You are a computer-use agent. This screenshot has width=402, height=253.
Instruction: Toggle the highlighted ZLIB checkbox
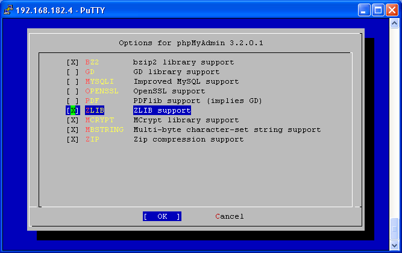coord(73,110)
